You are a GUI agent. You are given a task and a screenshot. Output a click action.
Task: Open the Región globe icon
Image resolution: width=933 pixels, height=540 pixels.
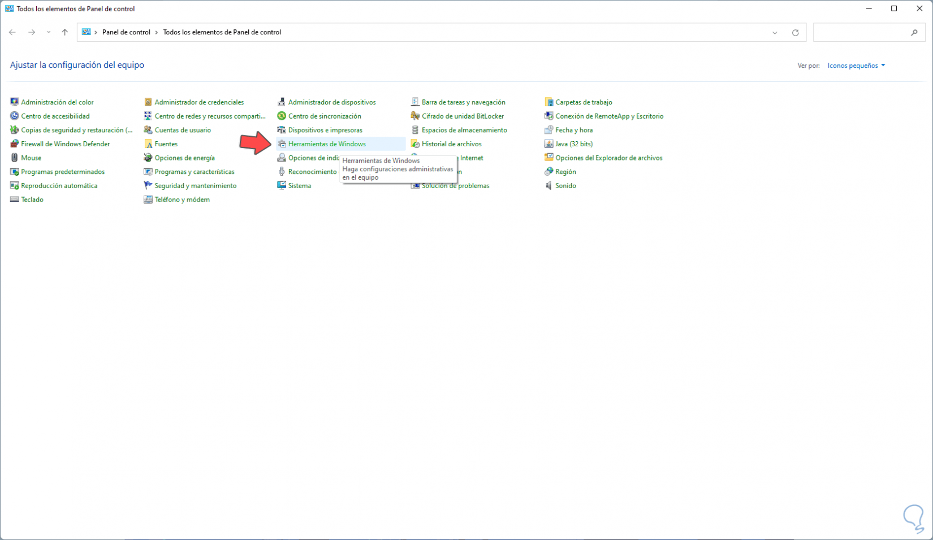click(548, 172)
